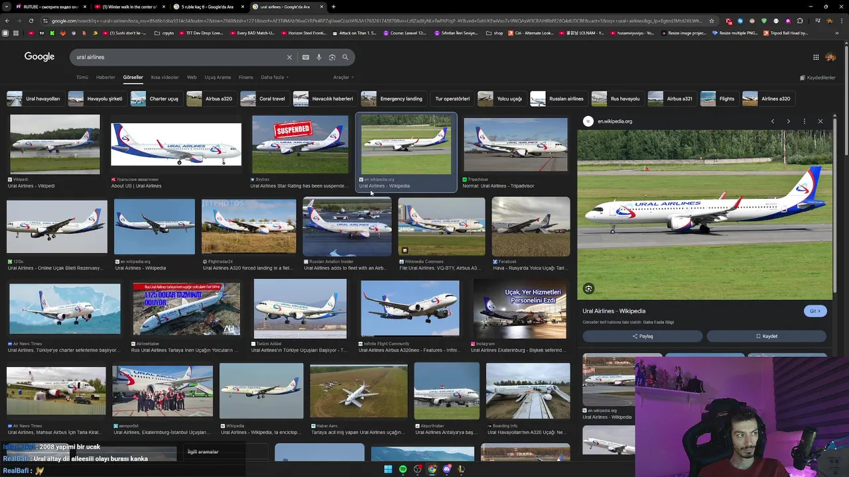Expand the Araçlar tools dropdown

[343, 78]
